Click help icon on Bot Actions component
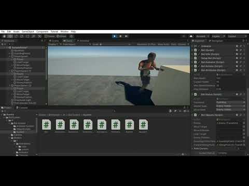The height and width of the screenshot is (186, 249). (x=237, y=66)
